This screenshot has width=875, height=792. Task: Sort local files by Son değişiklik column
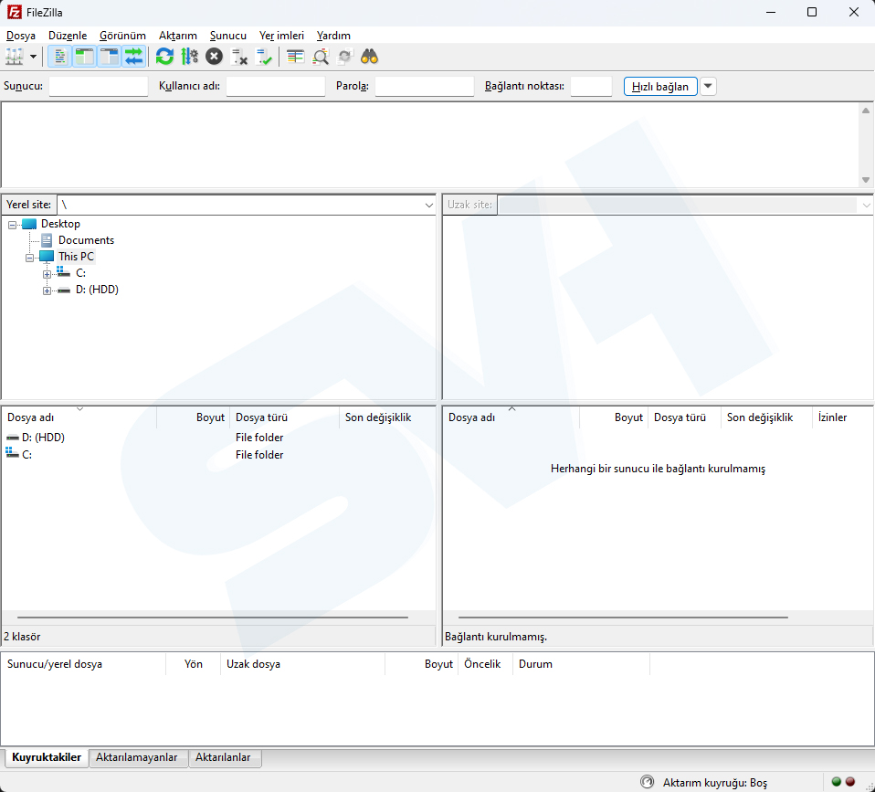pos(387,417)
